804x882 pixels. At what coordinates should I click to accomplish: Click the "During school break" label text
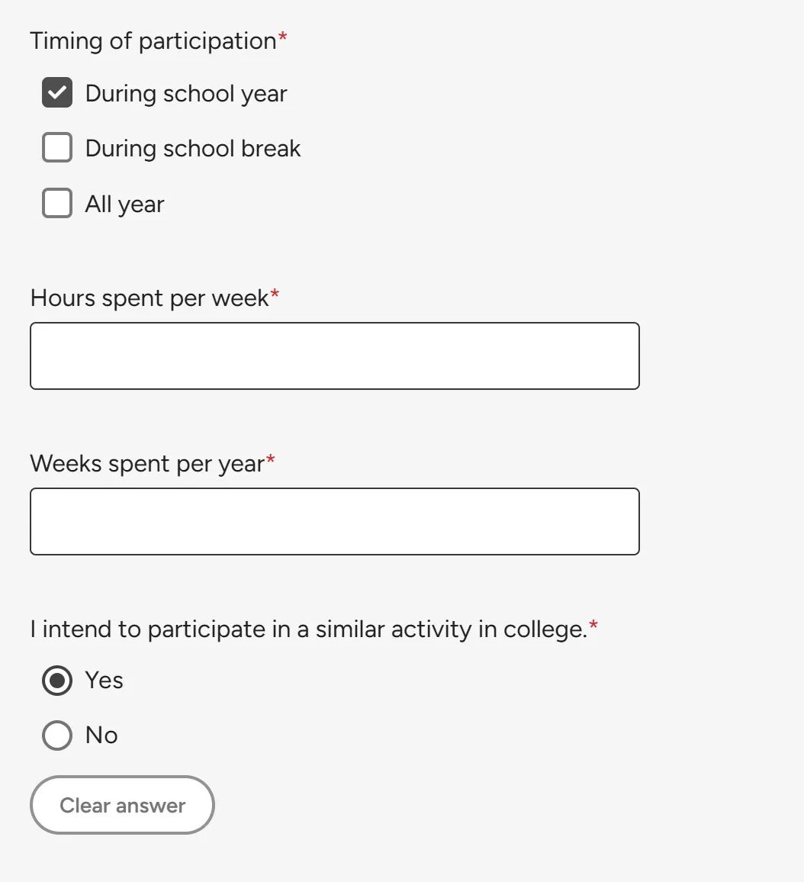[x=193, y=149]
